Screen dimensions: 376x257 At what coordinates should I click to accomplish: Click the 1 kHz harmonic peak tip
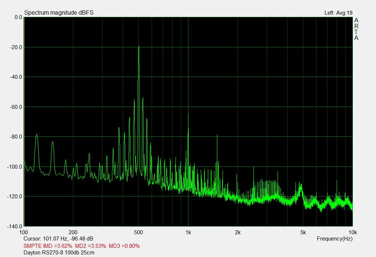click(x=188, y=114)
